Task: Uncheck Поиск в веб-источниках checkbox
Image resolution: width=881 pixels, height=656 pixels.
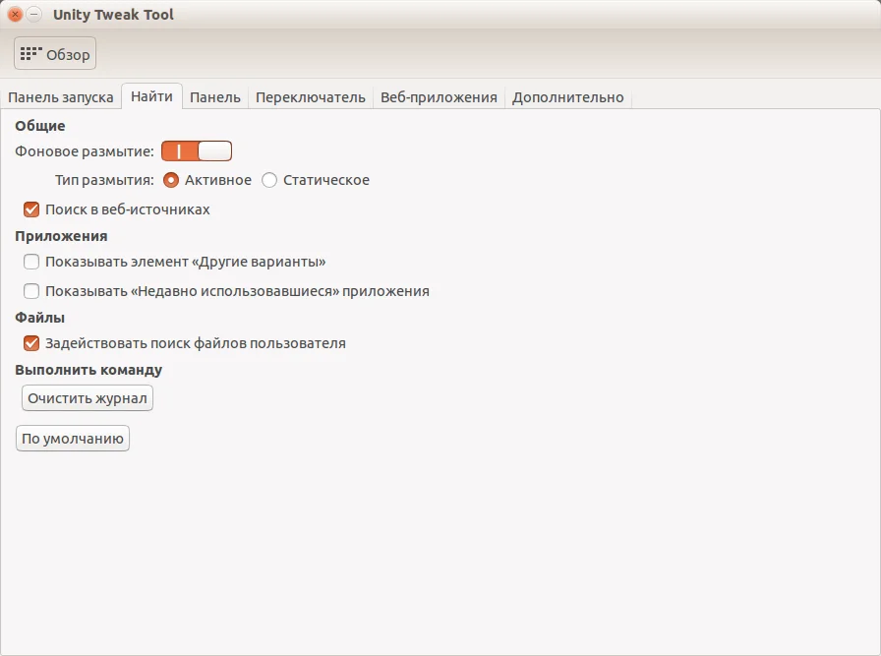Action: click(31, 209)
